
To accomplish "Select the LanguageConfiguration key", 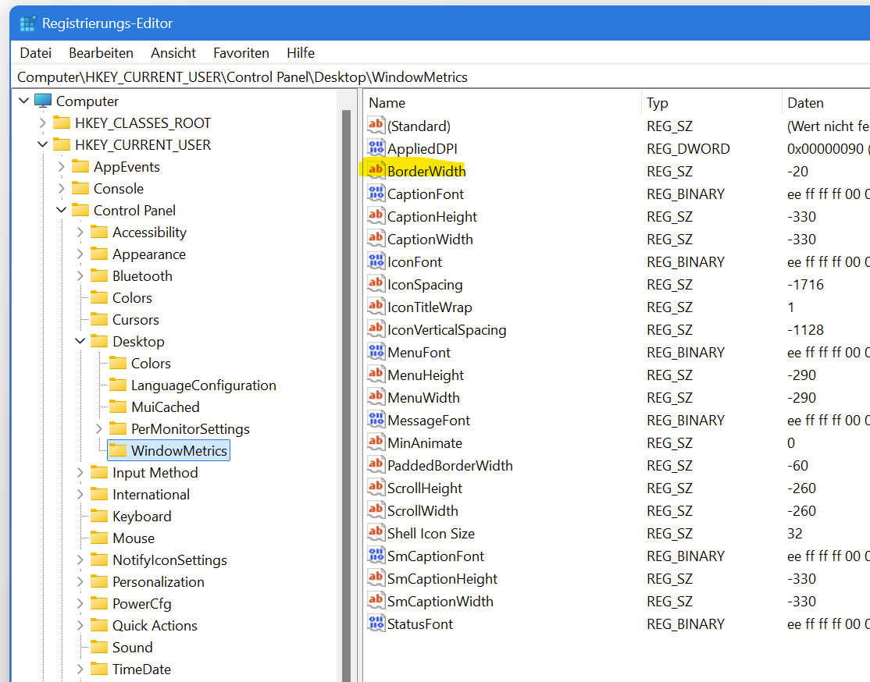I will coord(204,385).
